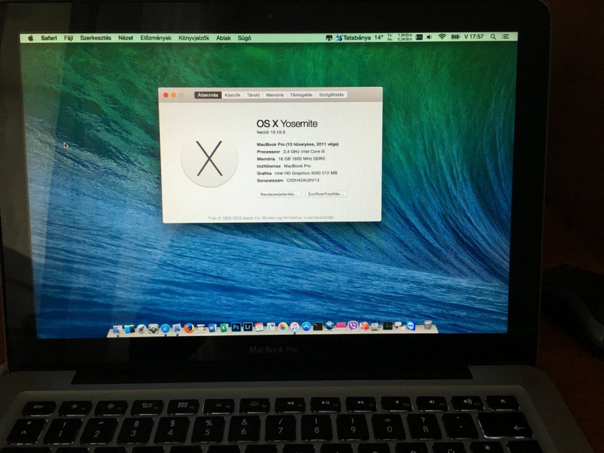The width and height of the screenshot is (604, 453).
Task: Click the Grafika Intel HD Graphics 3000 line
Action: (297, 174)
